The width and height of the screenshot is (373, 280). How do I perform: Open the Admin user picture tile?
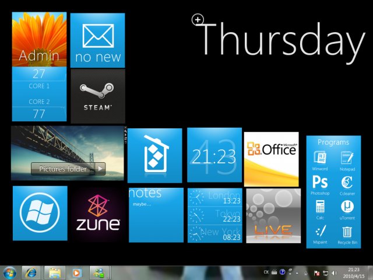click(39, 39)
